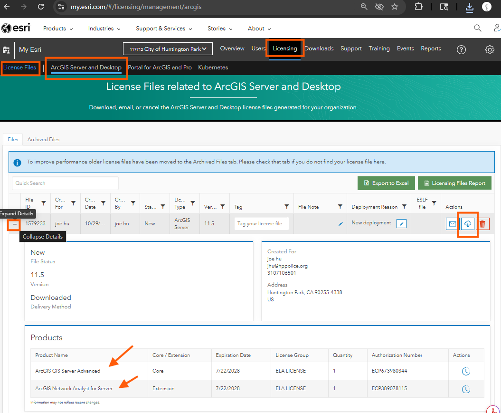
Task: Click the File Note pencil icon
Action: (x=340, y=224)
